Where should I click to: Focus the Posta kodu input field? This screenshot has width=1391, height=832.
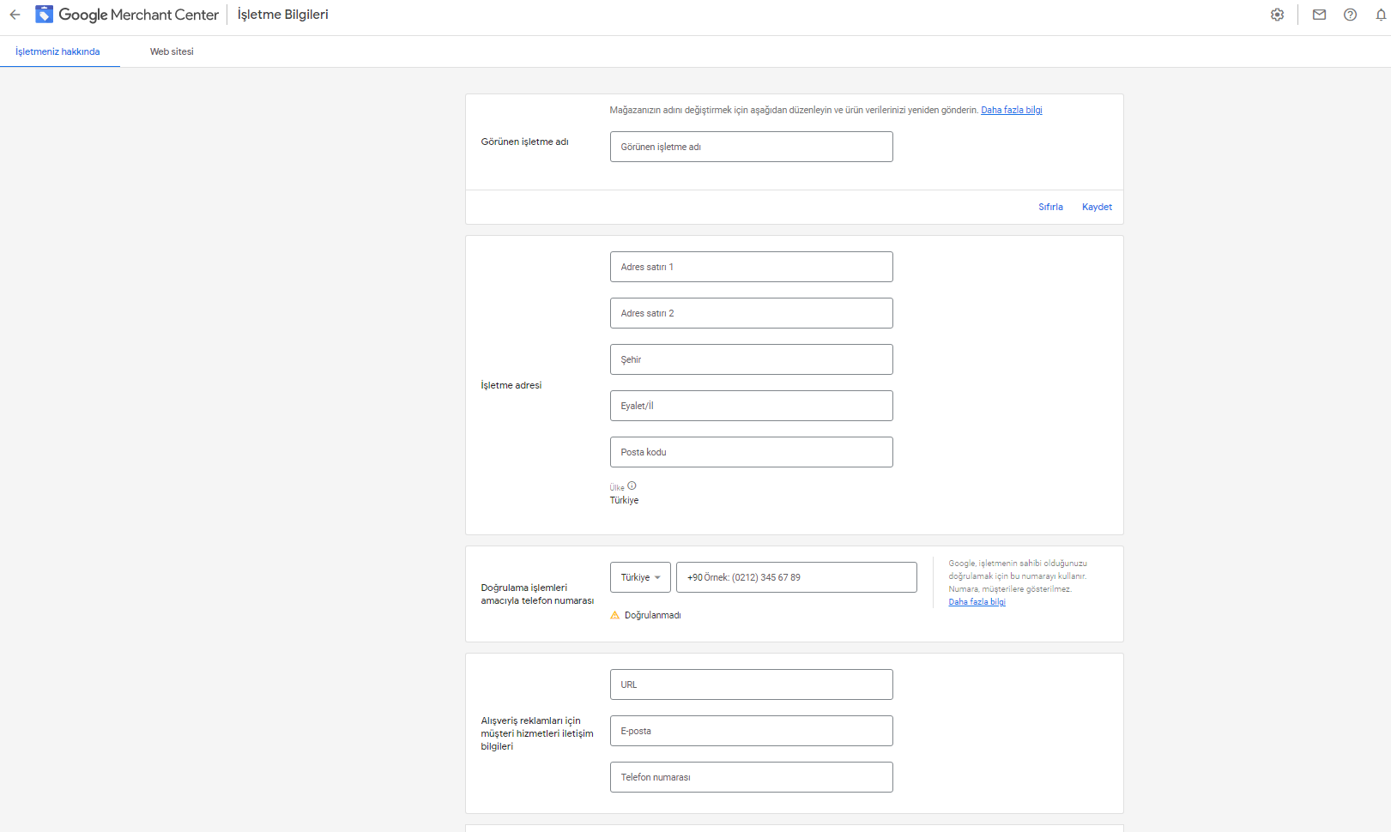(x=751, y=452)
